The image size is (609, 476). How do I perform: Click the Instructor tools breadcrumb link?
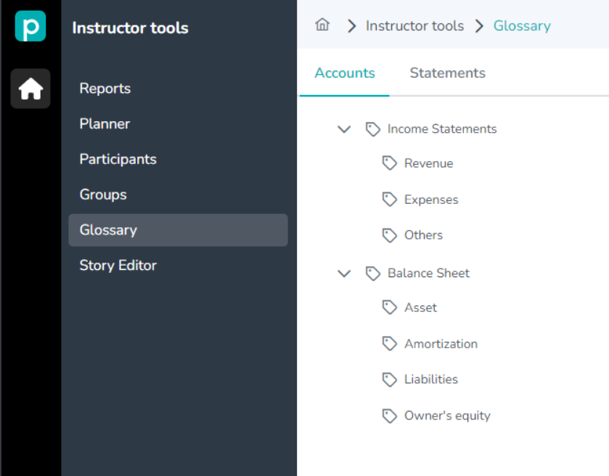click(x=414, y=26)
